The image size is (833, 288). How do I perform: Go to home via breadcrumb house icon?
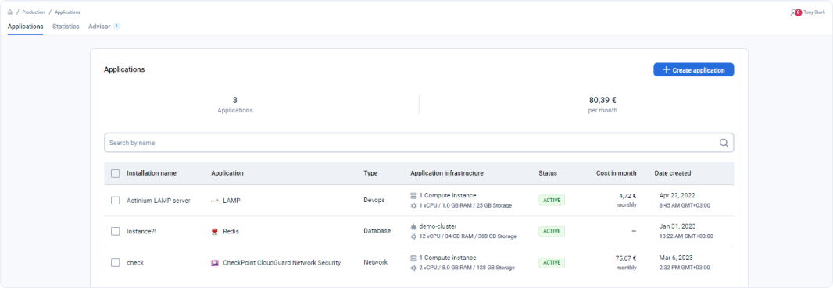(x=10, y=12)
